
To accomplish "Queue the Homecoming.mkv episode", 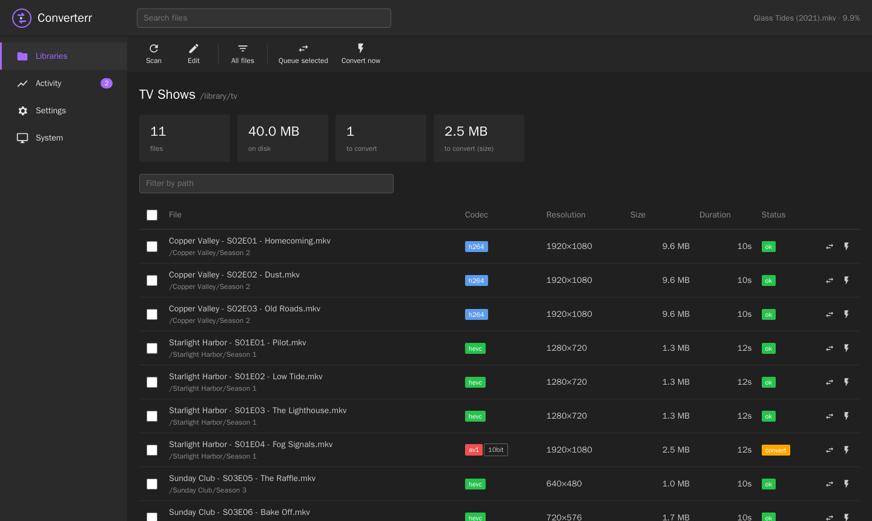I will [x=830, y=247].
